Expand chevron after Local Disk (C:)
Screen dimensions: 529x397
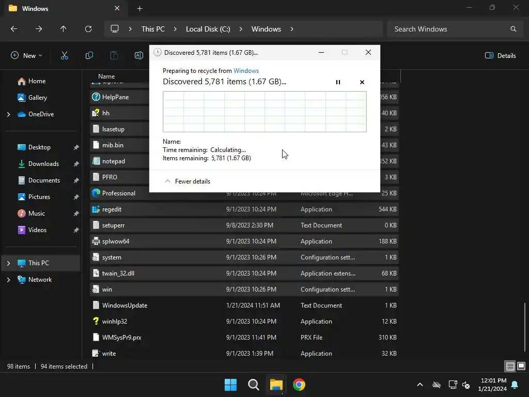pyautogui.click(x=241, y=29)
